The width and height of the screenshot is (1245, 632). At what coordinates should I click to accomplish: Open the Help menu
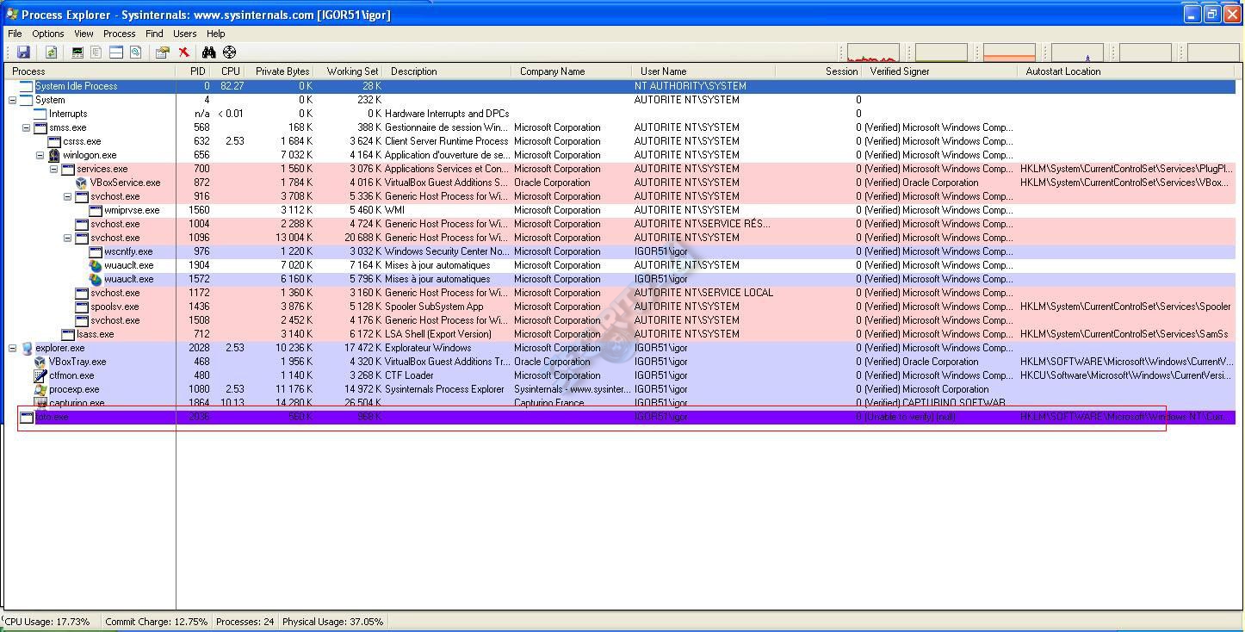tap(216, 34)
